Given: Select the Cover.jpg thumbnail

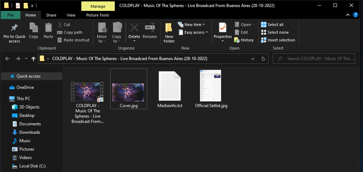Looking at the screenshot, I should point(129,92).
